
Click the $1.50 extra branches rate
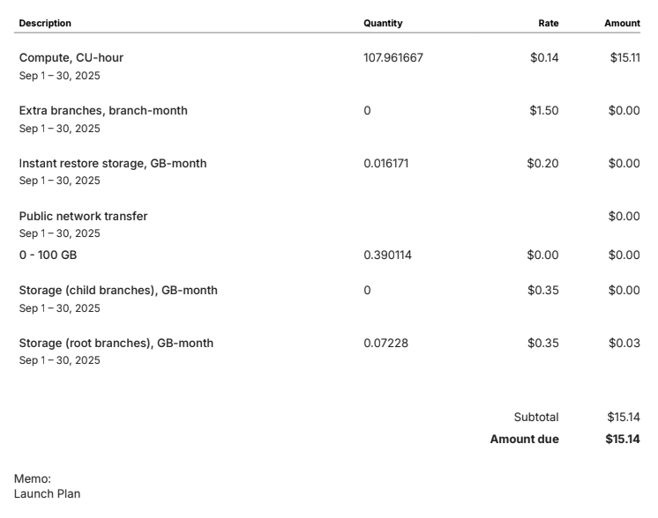[543, 111]
